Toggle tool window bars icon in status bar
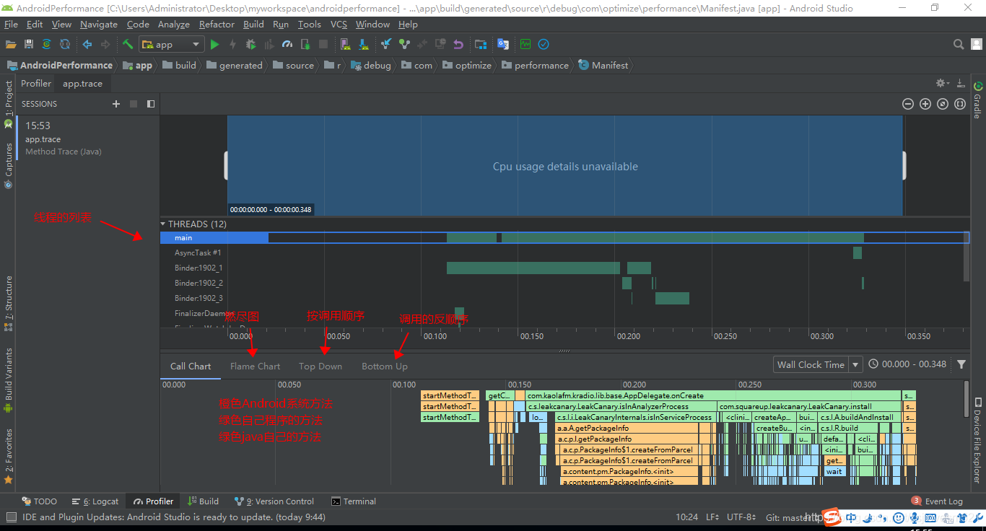This screenshot has width=986, height=531. click(x=11, y=517)
